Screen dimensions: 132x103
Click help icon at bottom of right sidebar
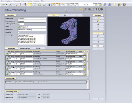click(98, 99)
